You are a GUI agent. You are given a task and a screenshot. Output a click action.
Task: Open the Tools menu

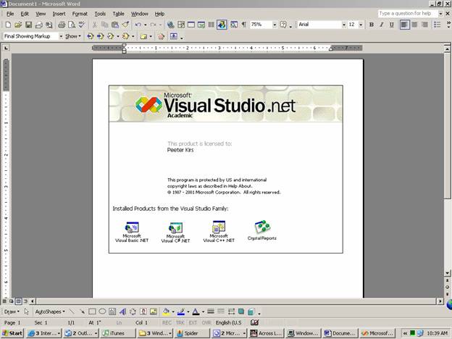click(x=100, y=14)
